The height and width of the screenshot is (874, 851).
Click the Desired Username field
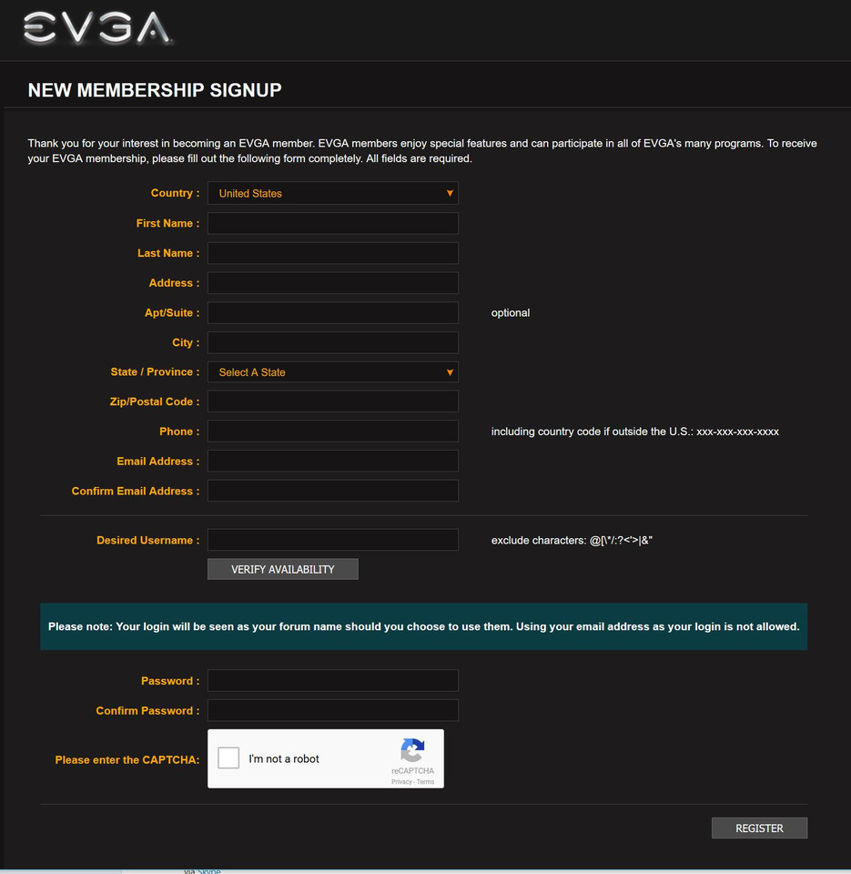point(332,540)
